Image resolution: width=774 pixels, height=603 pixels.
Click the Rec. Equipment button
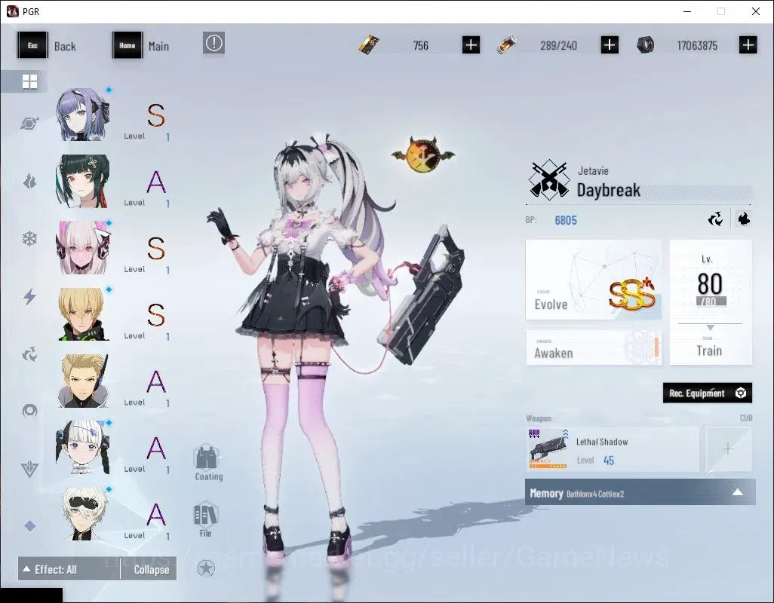click(708, 393)
